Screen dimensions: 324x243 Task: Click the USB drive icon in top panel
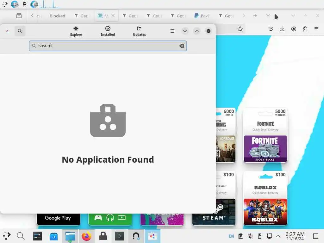click(x=25, y=4)
